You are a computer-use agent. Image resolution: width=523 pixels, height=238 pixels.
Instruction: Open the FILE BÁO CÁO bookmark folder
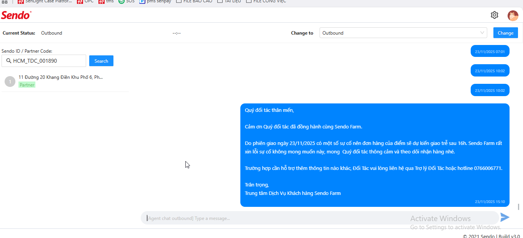coord(194,1)
